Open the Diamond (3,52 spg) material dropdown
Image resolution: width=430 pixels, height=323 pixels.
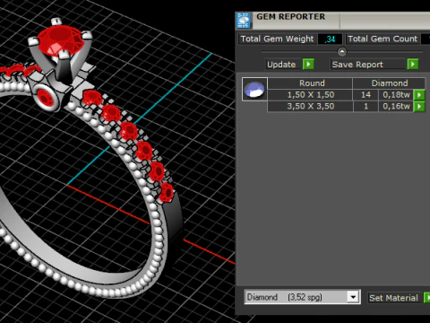pyautogui.click(x=353, y=297)
